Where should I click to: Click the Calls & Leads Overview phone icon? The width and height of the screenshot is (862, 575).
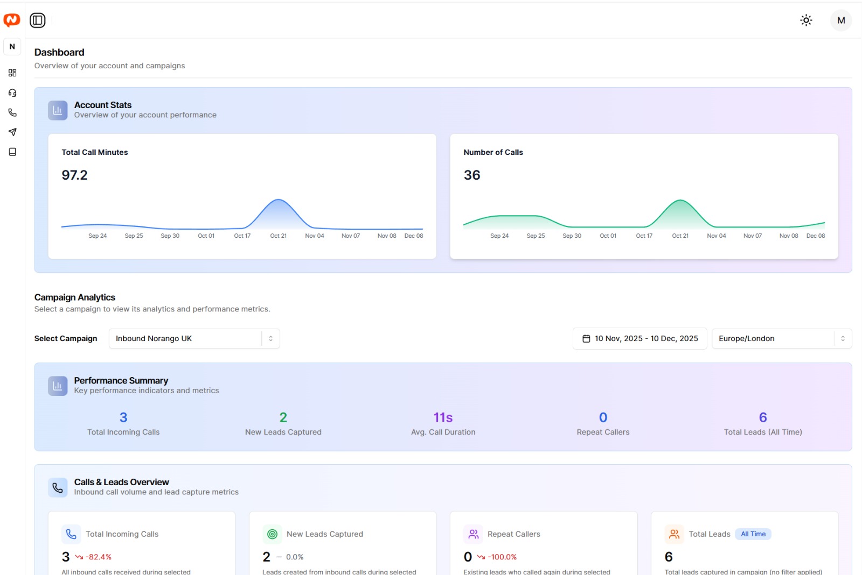[58, 487]
